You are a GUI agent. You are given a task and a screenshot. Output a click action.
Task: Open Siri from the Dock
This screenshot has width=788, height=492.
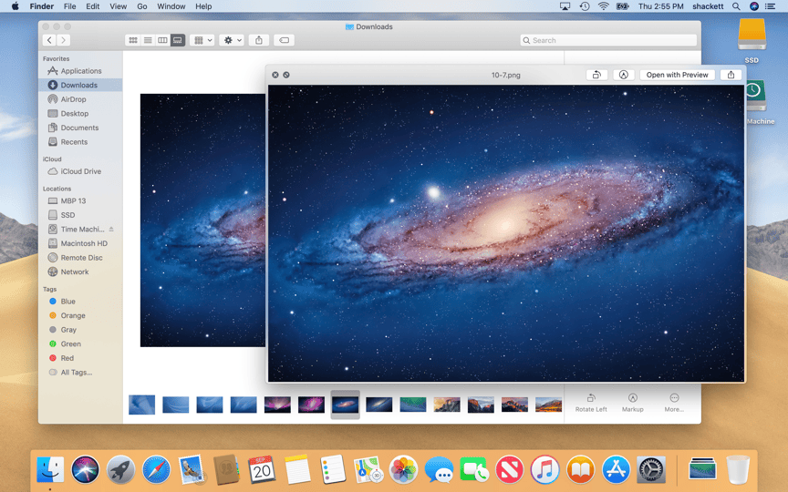pos(86,470)
